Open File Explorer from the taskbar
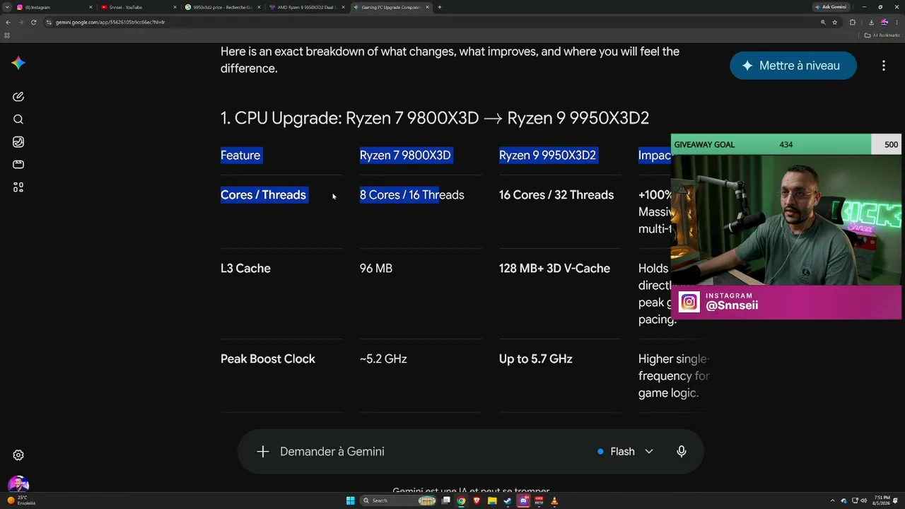The width and height of the screenshot is (905, 509). click(492, 501)
